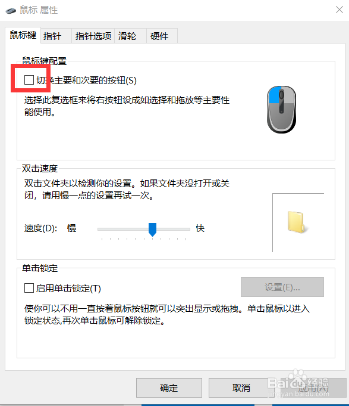
Task: Click the 速度(D): label
Action: [x=40, y=228]
